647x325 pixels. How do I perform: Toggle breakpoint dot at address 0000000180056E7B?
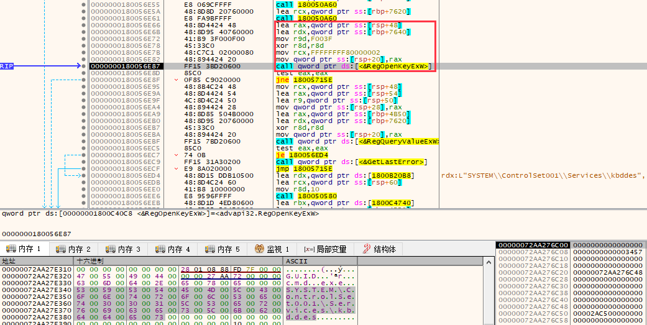click(84, 52)
